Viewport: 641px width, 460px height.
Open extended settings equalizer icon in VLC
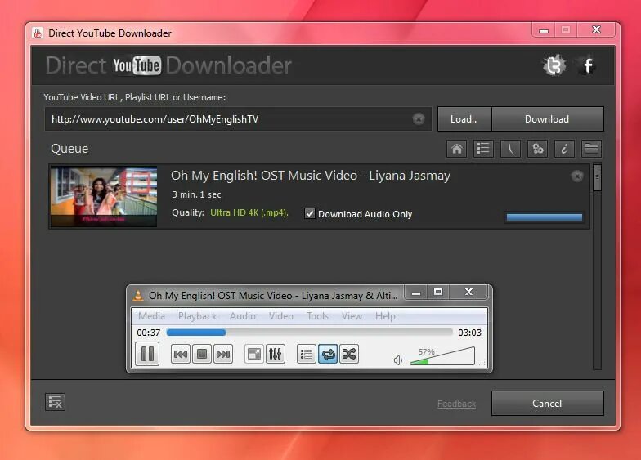click(x=275, y=354)
